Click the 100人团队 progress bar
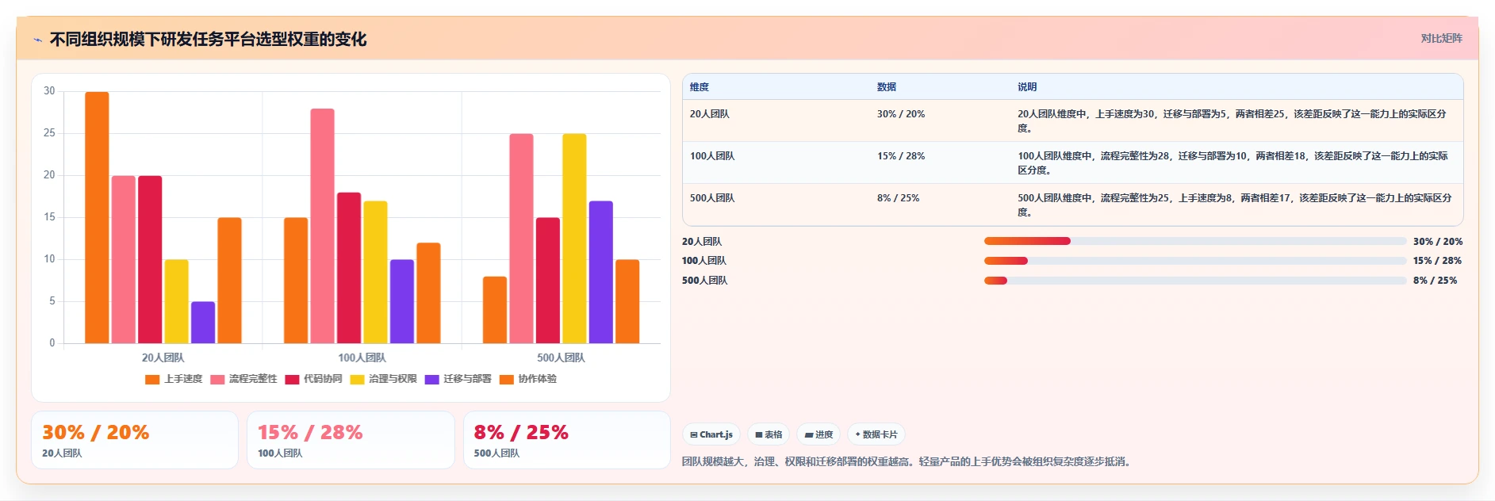The width and height of the screenshot is (1495, 501). point(1195,261)
